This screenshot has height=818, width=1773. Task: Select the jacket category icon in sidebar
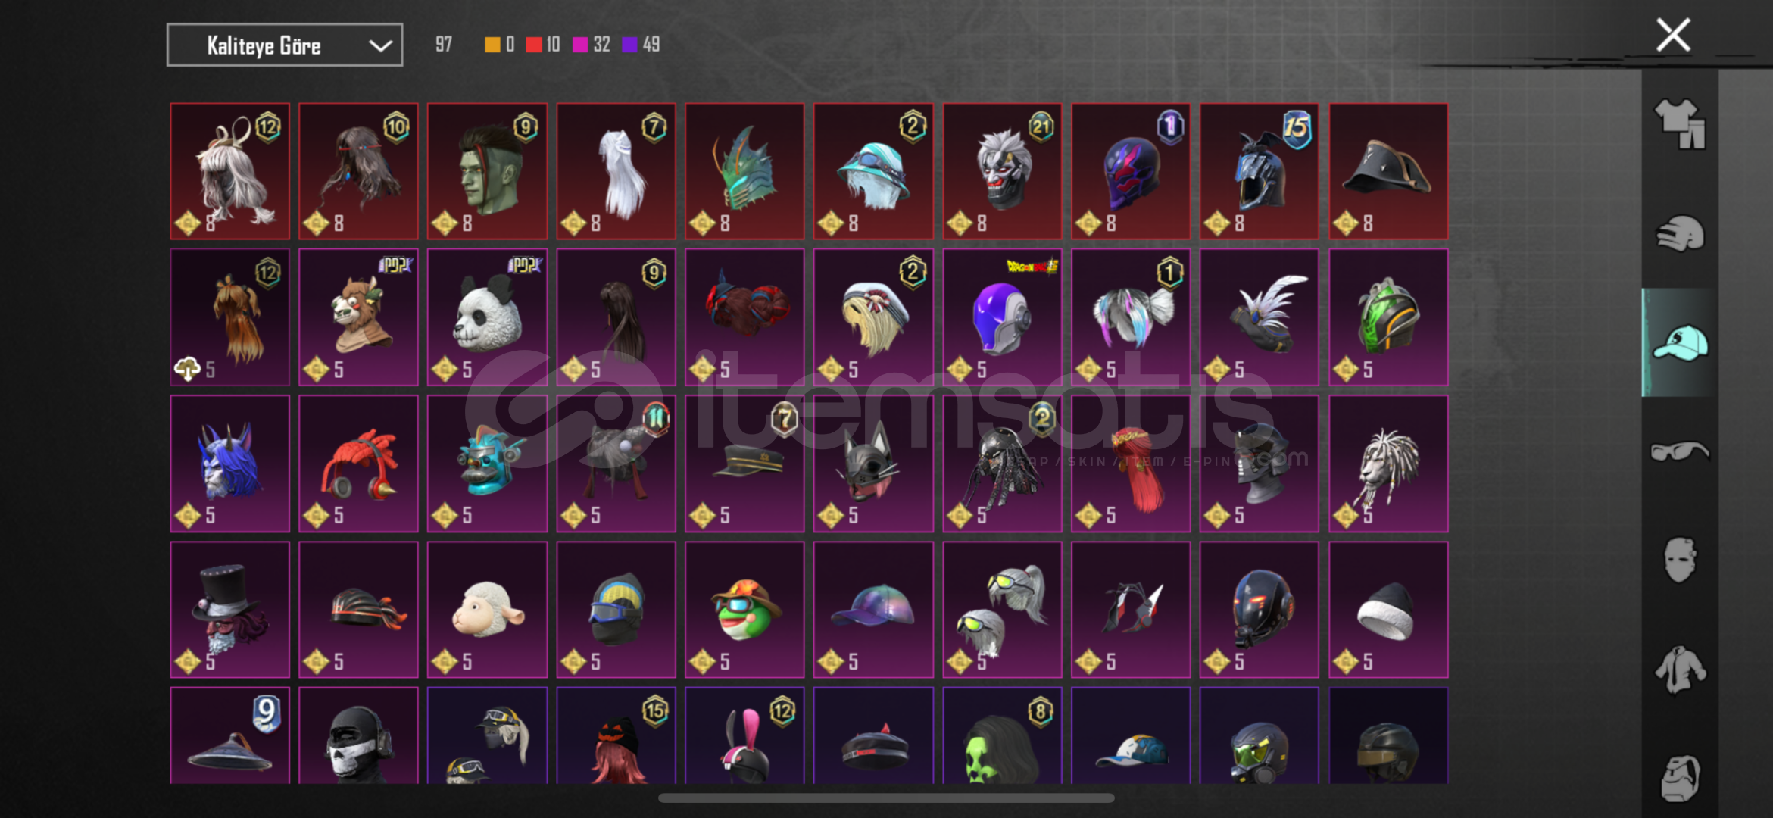click(1679, 670)
